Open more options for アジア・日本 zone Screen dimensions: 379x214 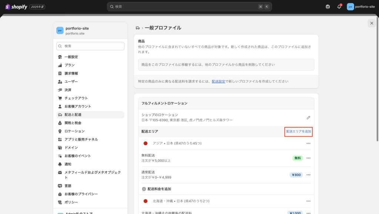click(x=308, y=143)
